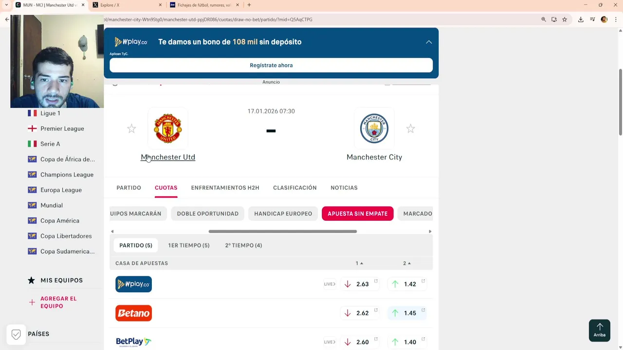Open browser zoom magnifier icon
Viewport: 623px width, 350px height.
pyautogui.click(x=544, y=19)
